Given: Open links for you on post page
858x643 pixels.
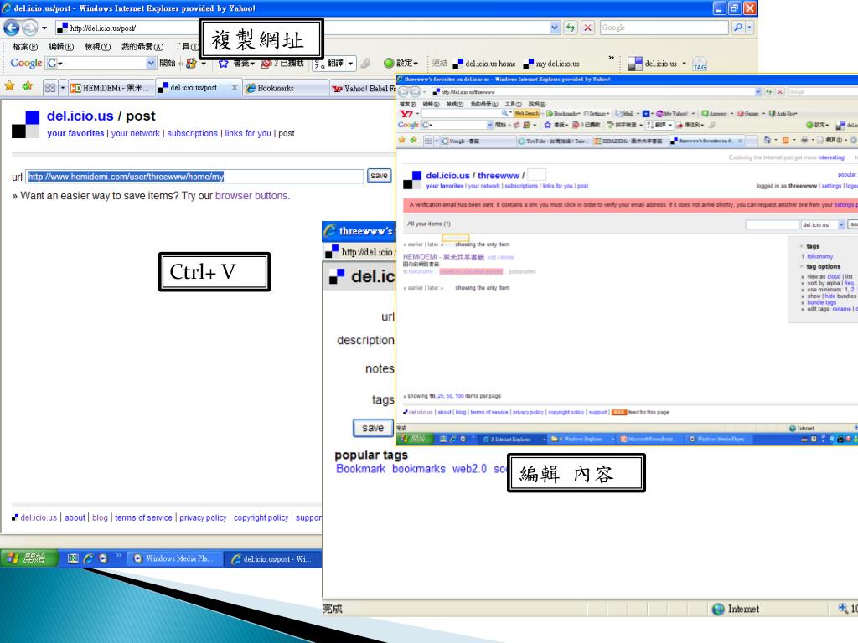Looking at the screenshot, I should (x=248, y=133).
